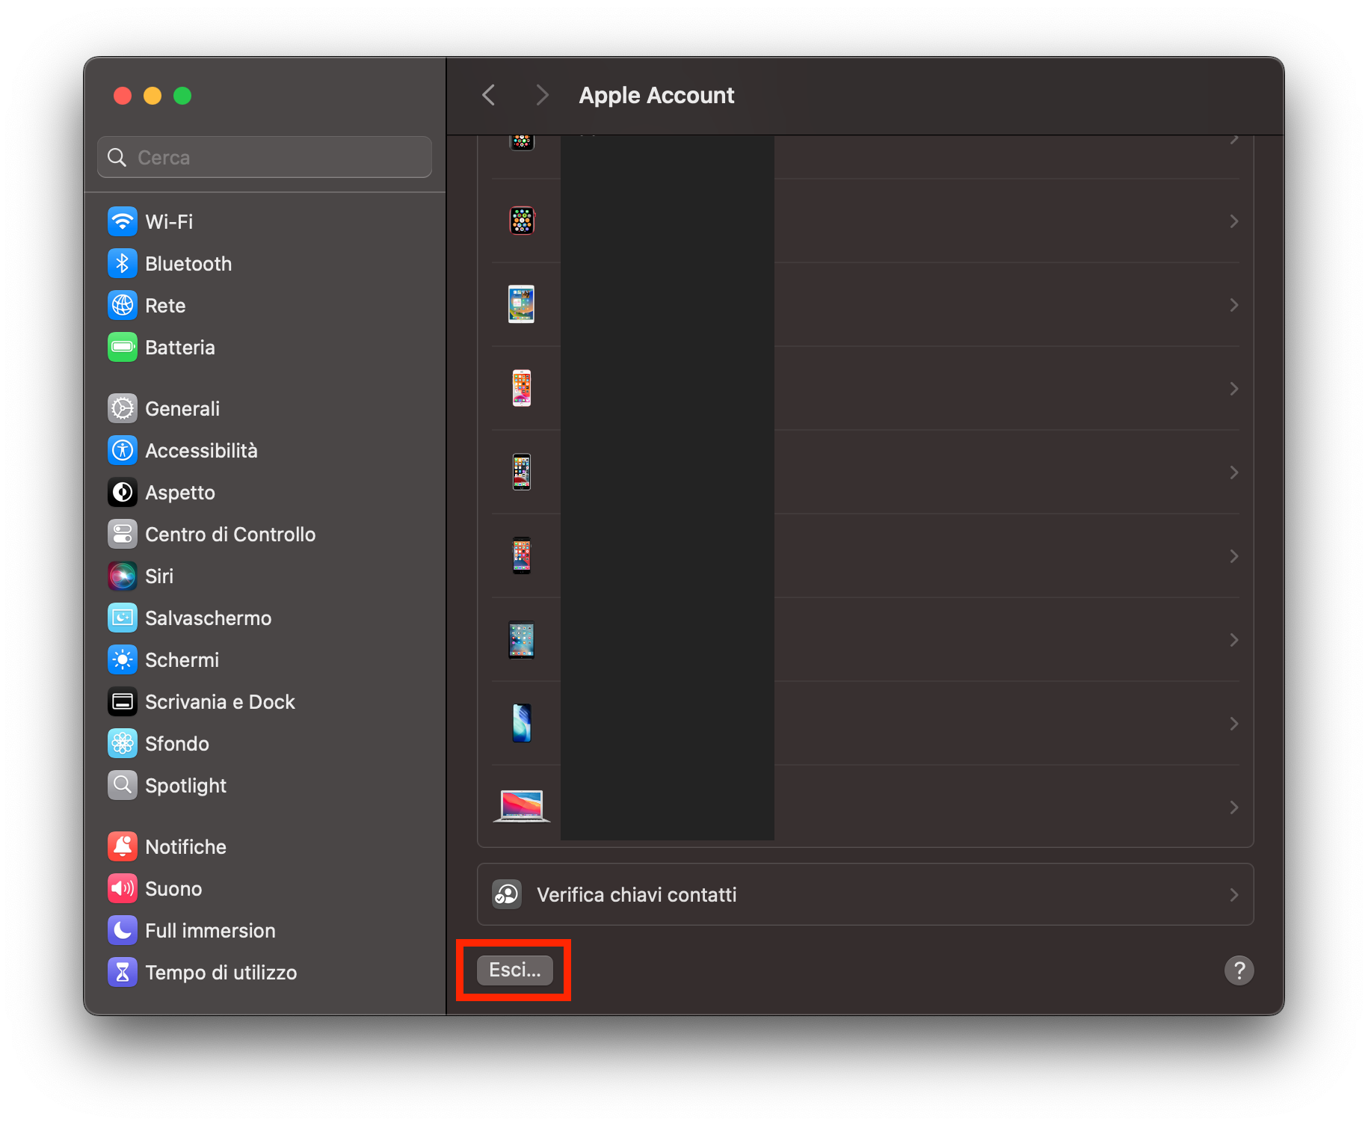Select Suono speaker icon
The height and width of the screenshot is (1126, 1368).
point(123,888)
